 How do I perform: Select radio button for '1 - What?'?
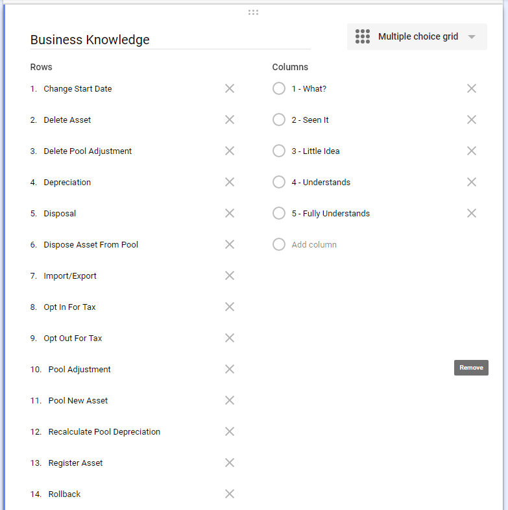point(279,88)
